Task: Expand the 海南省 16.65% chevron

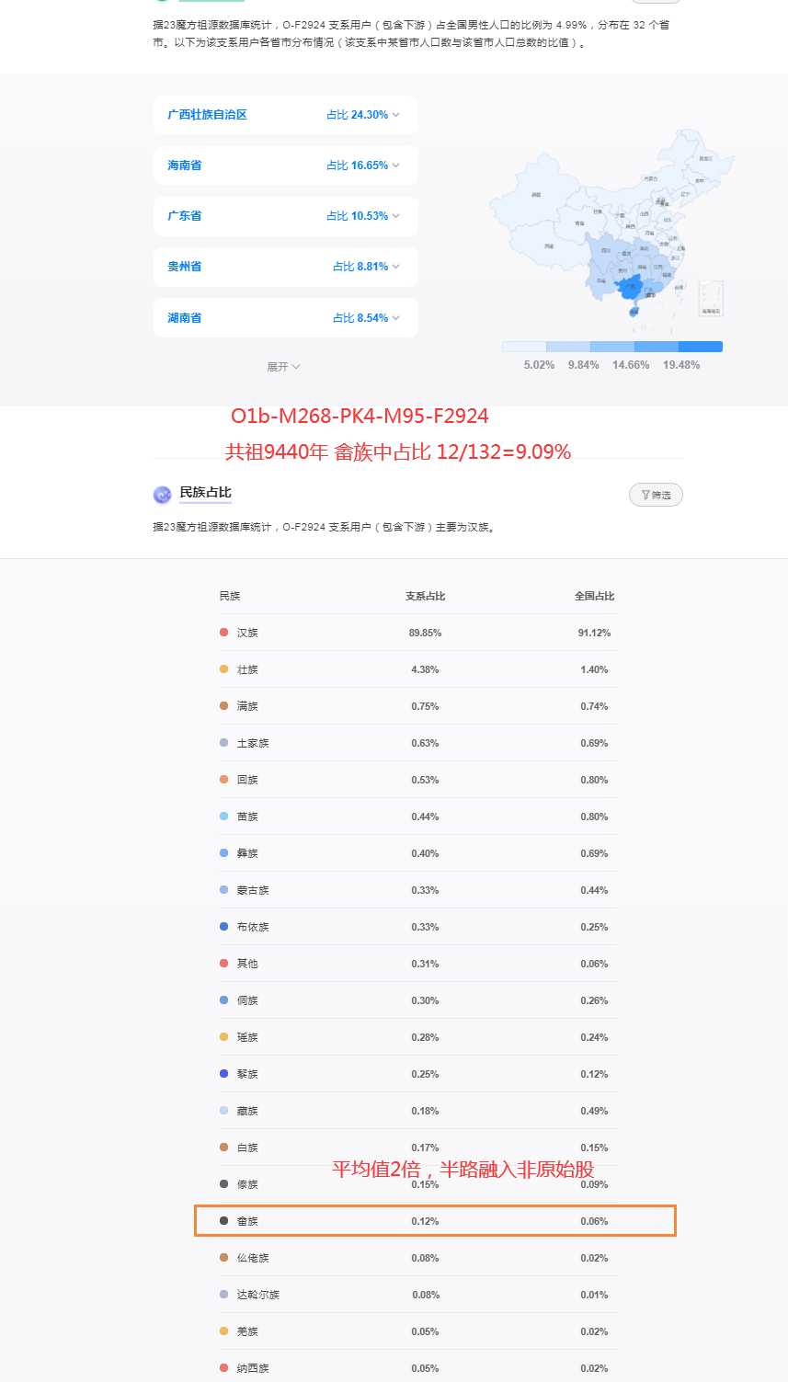Action: (x=395, y=166)
